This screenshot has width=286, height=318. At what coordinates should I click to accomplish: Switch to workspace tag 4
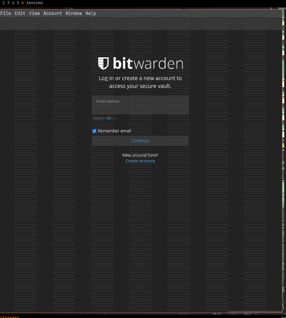coord(13,3)
